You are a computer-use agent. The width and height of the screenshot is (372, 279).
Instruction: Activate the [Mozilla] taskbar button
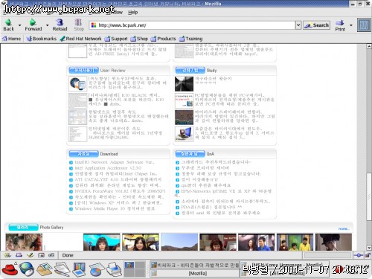coord(195,273)
